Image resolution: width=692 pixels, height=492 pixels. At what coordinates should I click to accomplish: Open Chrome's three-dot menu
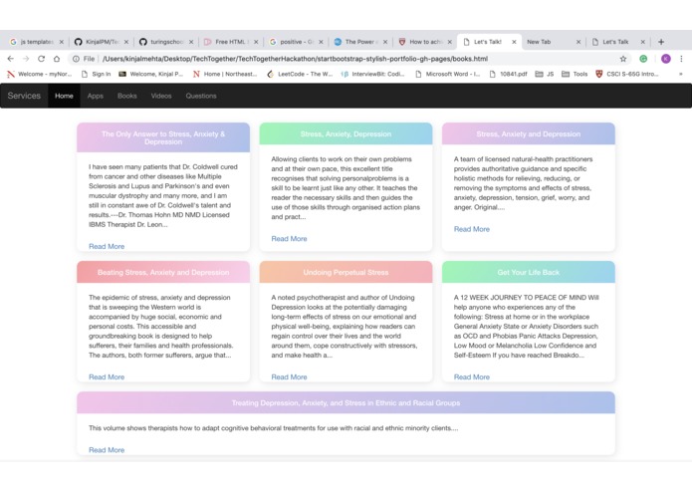(x=681, y=59)
